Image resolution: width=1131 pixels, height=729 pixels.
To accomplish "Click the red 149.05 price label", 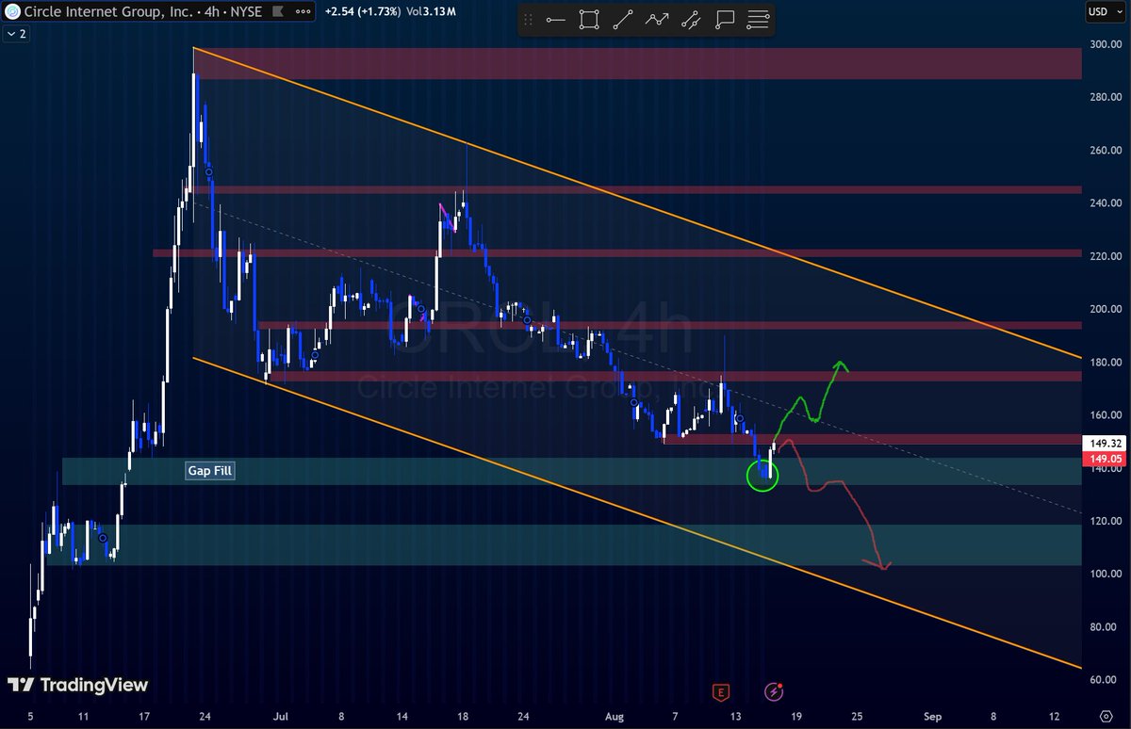I will [x=1105, y=459].
